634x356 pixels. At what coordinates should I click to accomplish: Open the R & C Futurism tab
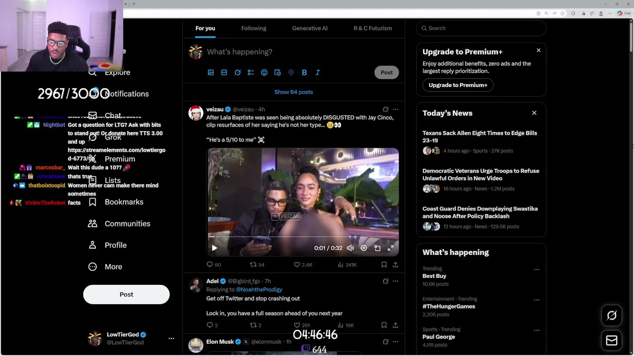pos(372,28)
